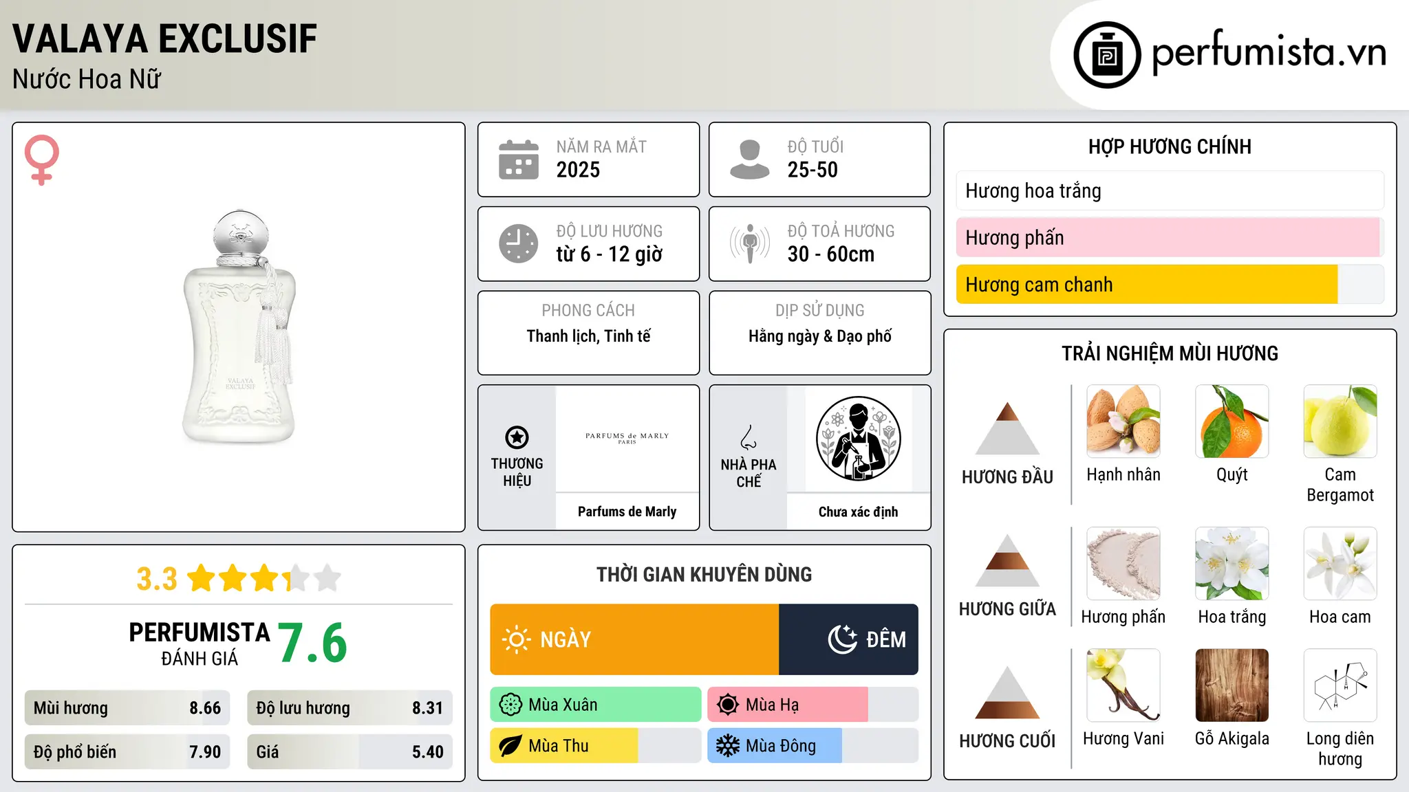Click the moon icon next to Đêm
1409x792 pixels.
pyautogui.click(x=843, y=639)
